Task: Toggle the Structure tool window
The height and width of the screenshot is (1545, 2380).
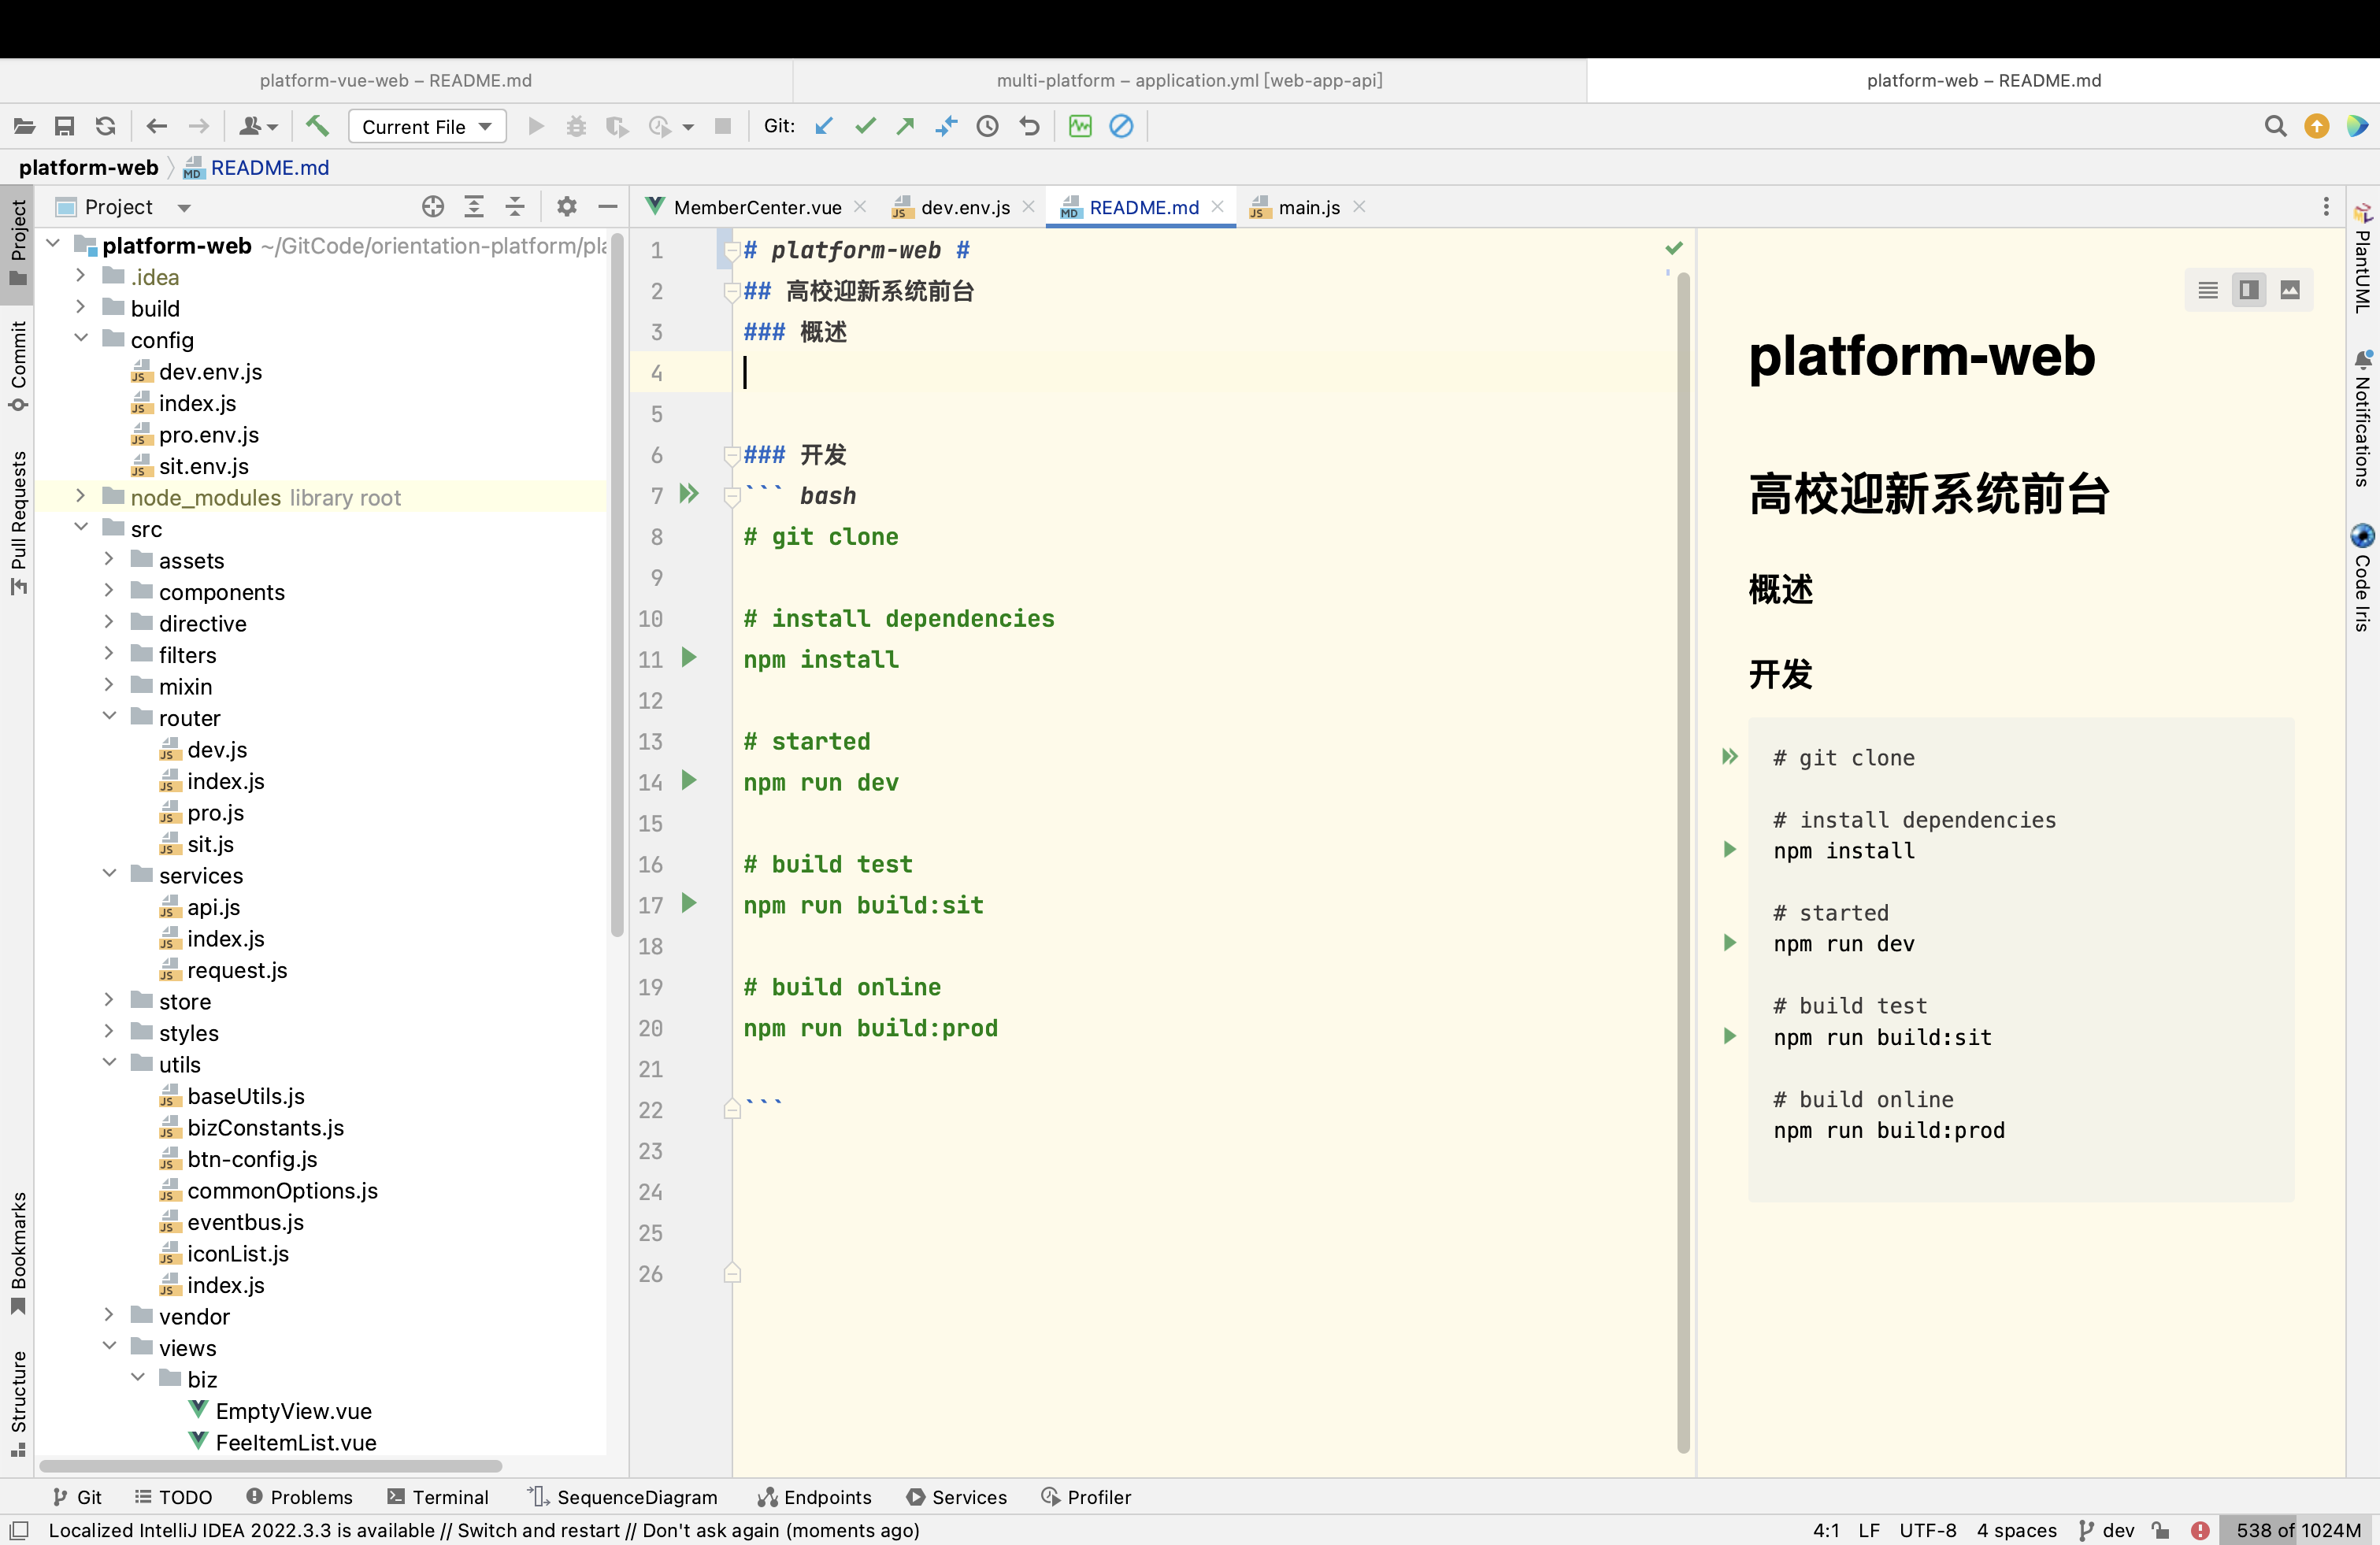Action: (x=18, y=1403)
